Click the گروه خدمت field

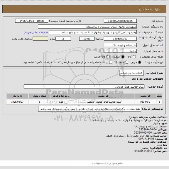[x=84, y=86]
